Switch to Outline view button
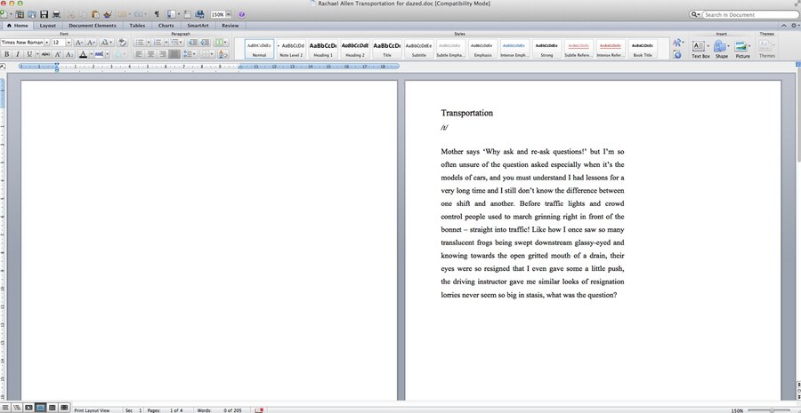 (17, 408)
